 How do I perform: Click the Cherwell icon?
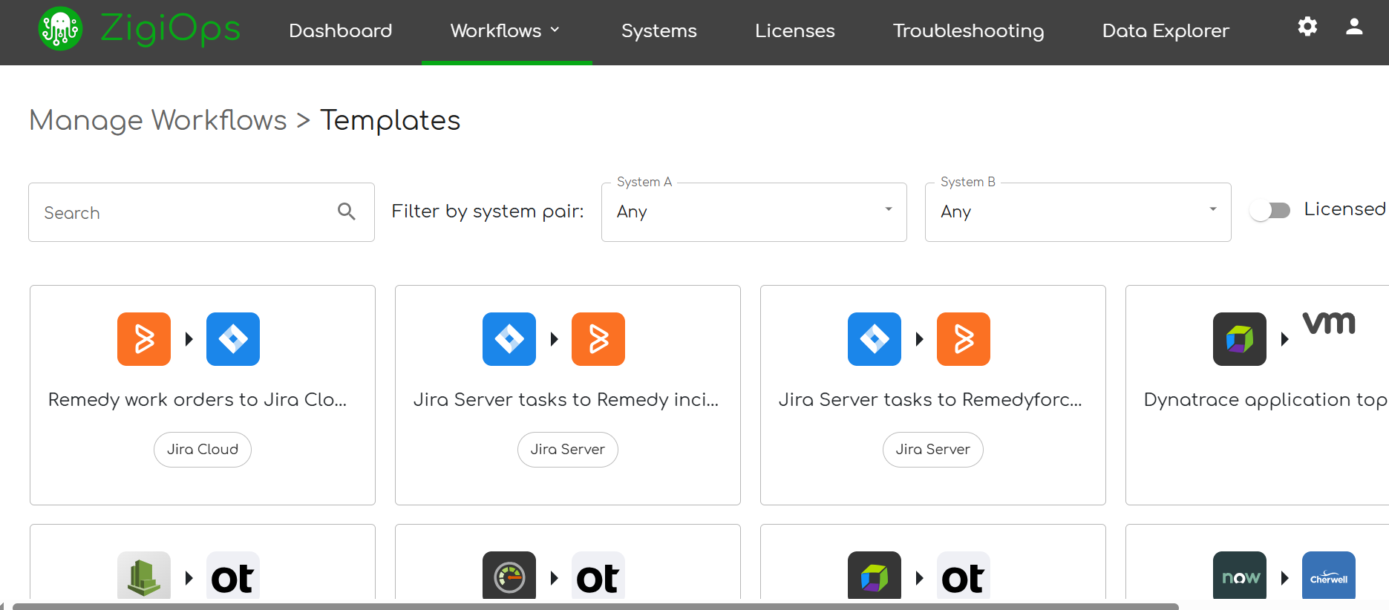(1329, 575)
